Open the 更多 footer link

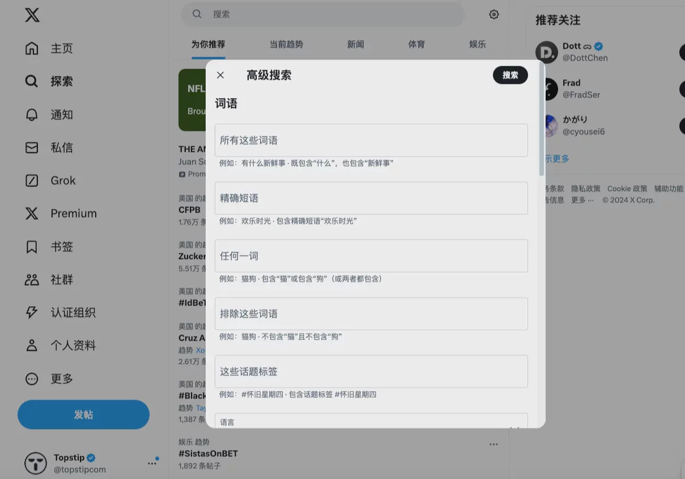coord(582,200)
